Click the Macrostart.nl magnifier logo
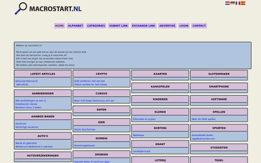Image resolution: width=261 pixels, height=163 pixels. 48,9
